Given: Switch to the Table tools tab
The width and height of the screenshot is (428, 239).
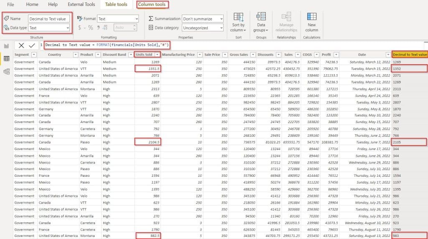Looking at the screenshot, I should pyautogui.click(x=116, y=4).
